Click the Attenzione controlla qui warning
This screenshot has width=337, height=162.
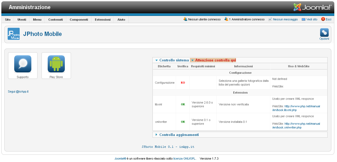click(213, 60)
